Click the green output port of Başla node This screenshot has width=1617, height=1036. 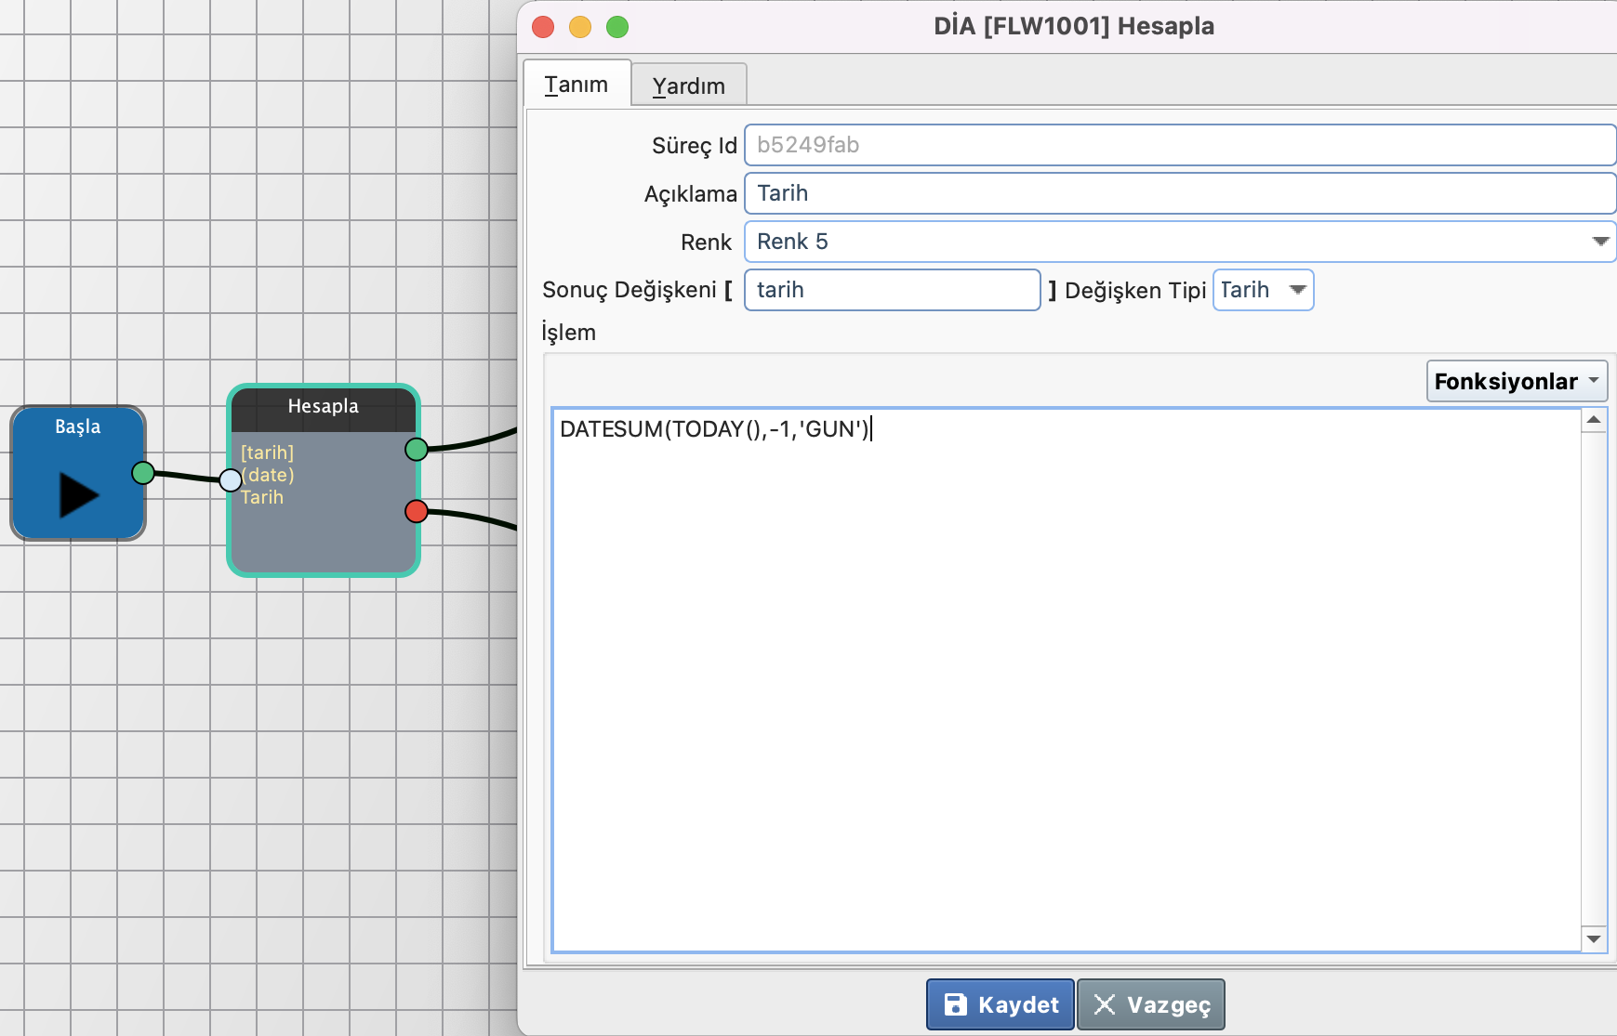click(x=143, y=473)
